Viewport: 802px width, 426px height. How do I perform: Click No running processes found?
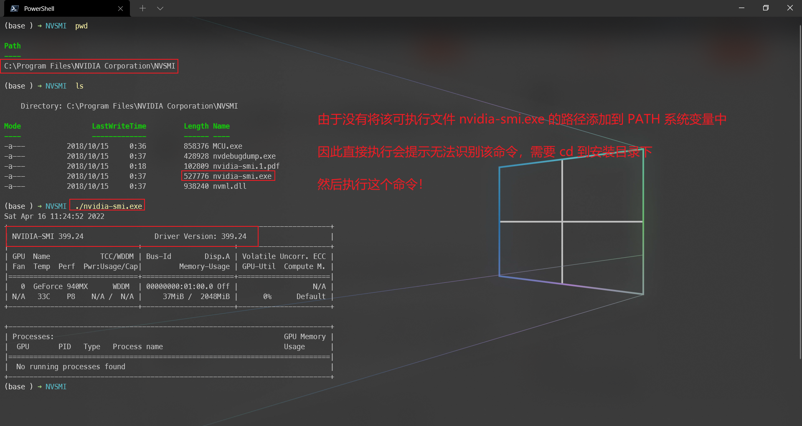pyautogui.click(x=71, y=367)
